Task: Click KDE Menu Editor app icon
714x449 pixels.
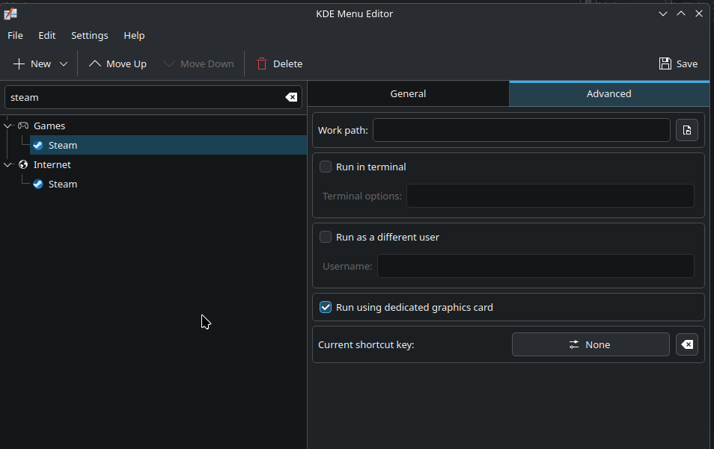Action: point(10,13)
